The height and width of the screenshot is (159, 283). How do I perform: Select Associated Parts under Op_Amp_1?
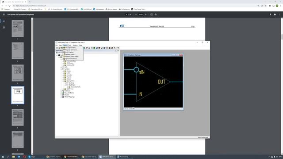[76, 87]
